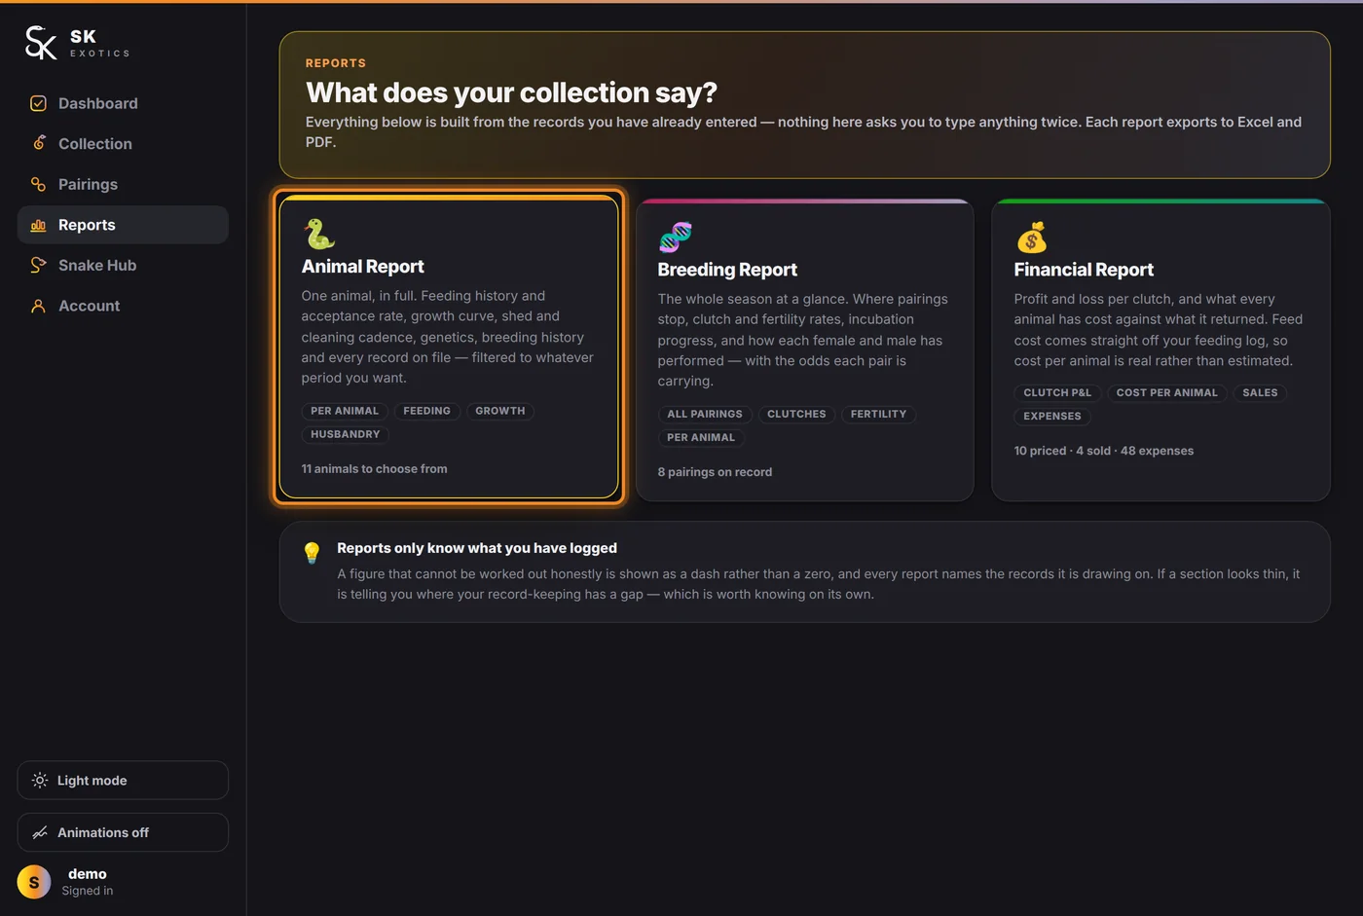Click the HUSBANDRY tag
This screenshot has height=916, width=1363.
[346, 434]
